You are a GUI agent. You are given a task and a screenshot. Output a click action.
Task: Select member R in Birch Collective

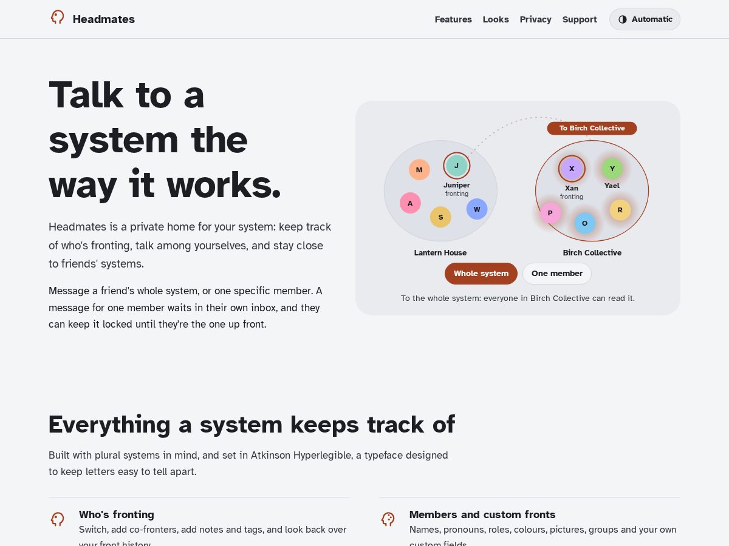(620, 210)
